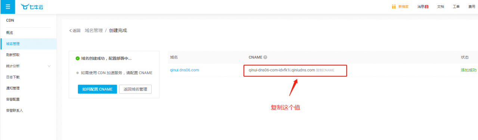
Task: Click the CNAME help question-mark icon
Action: (x=265, y=57)
